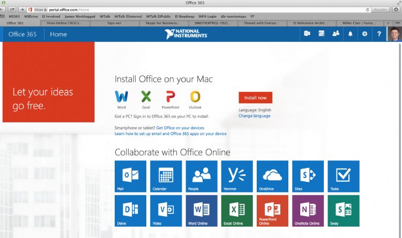Click Home in the header bar

(58, 34)
